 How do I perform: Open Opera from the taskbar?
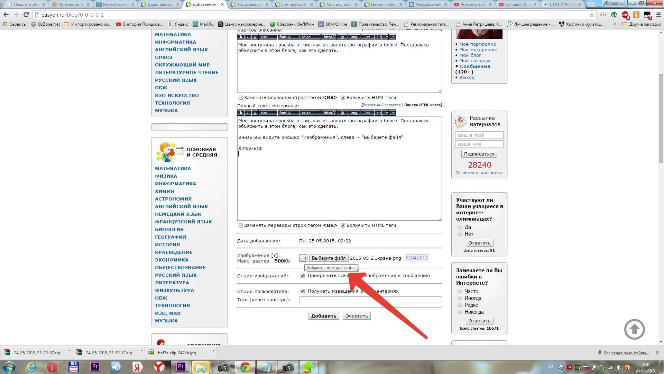click(x=52, y=367)
